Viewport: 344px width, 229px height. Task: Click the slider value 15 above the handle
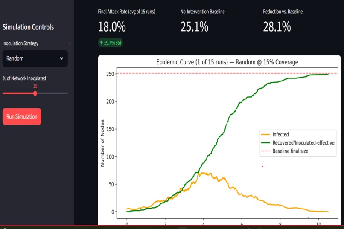tap(35, 86)
